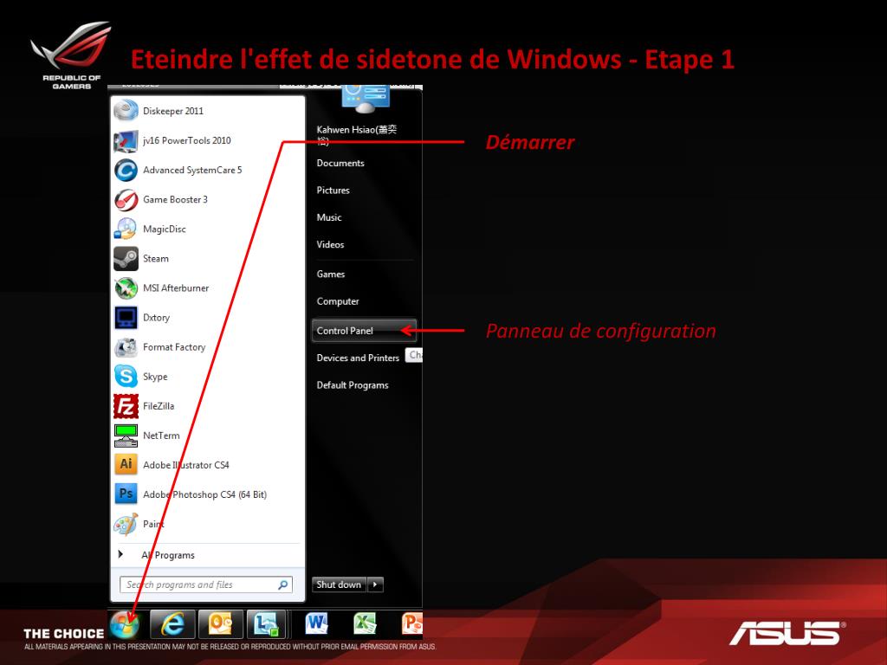This screenshot has width=887, height=665.
Task: Launch Skype from program list icon
Action: 126,377
